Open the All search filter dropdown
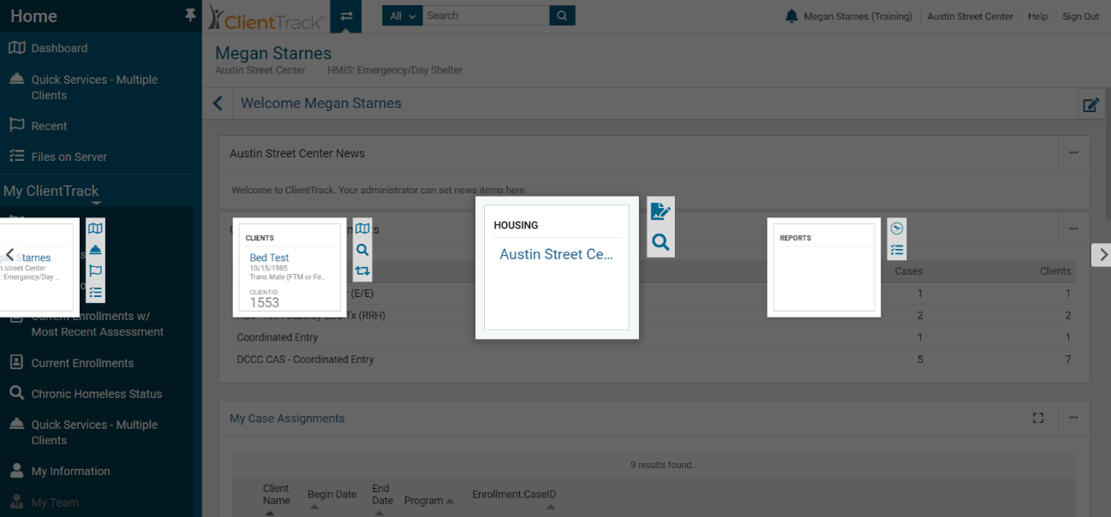The image size is (1111, 517). tap(402, 15)
